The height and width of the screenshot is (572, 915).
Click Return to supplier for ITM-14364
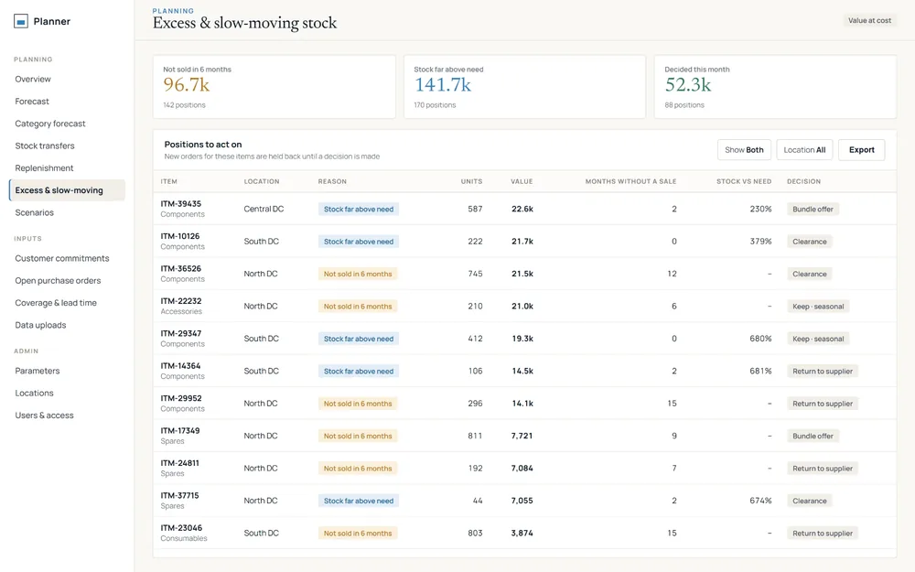coord(823,372)
